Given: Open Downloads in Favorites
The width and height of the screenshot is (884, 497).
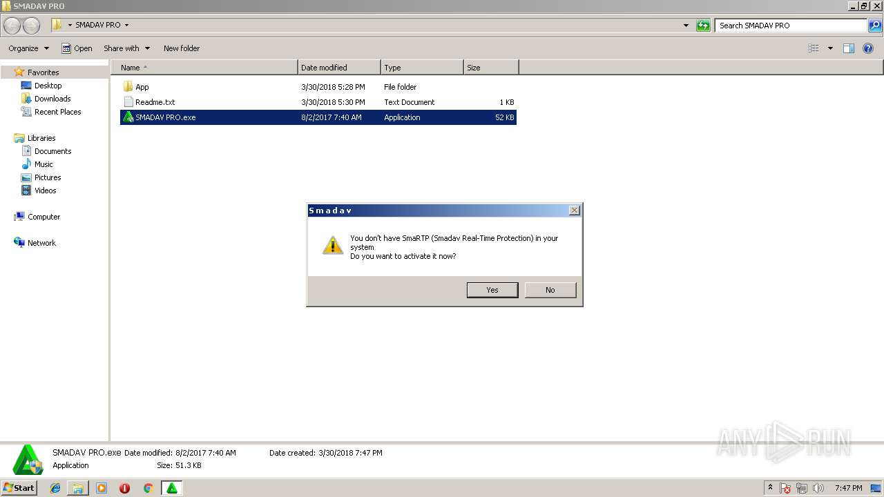Looking at the screenshot, I should click(x=52, y=99).
